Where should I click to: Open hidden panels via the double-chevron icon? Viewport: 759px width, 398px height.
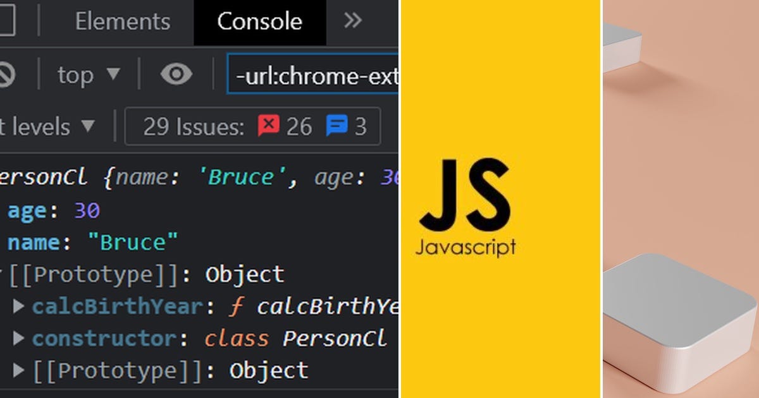[x=354, y=21]
